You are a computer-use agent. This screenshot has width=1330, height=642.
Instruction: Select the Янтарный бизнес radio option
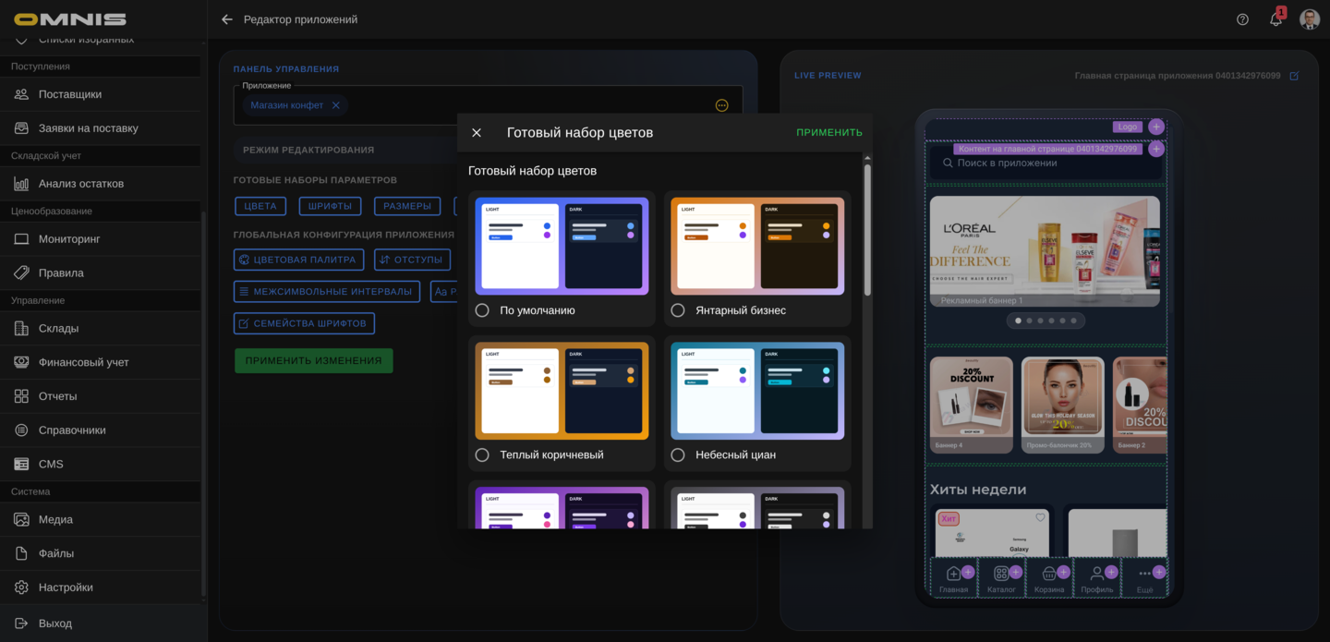(678, 310)
